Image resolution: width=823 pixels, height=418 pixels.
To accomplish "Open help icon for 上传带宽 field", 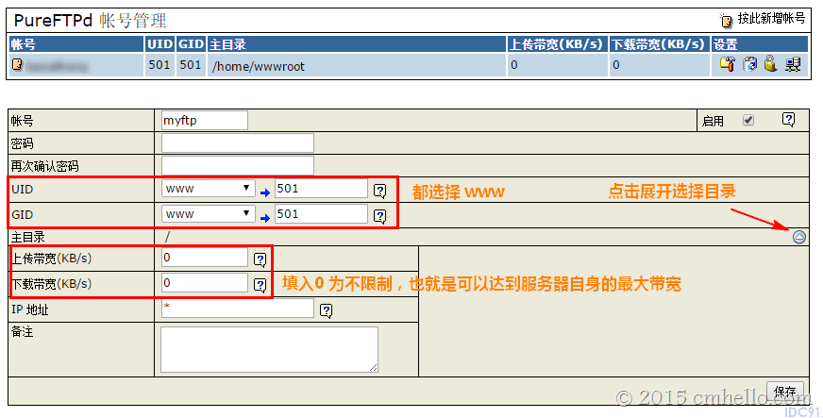I will pos(260,259).
